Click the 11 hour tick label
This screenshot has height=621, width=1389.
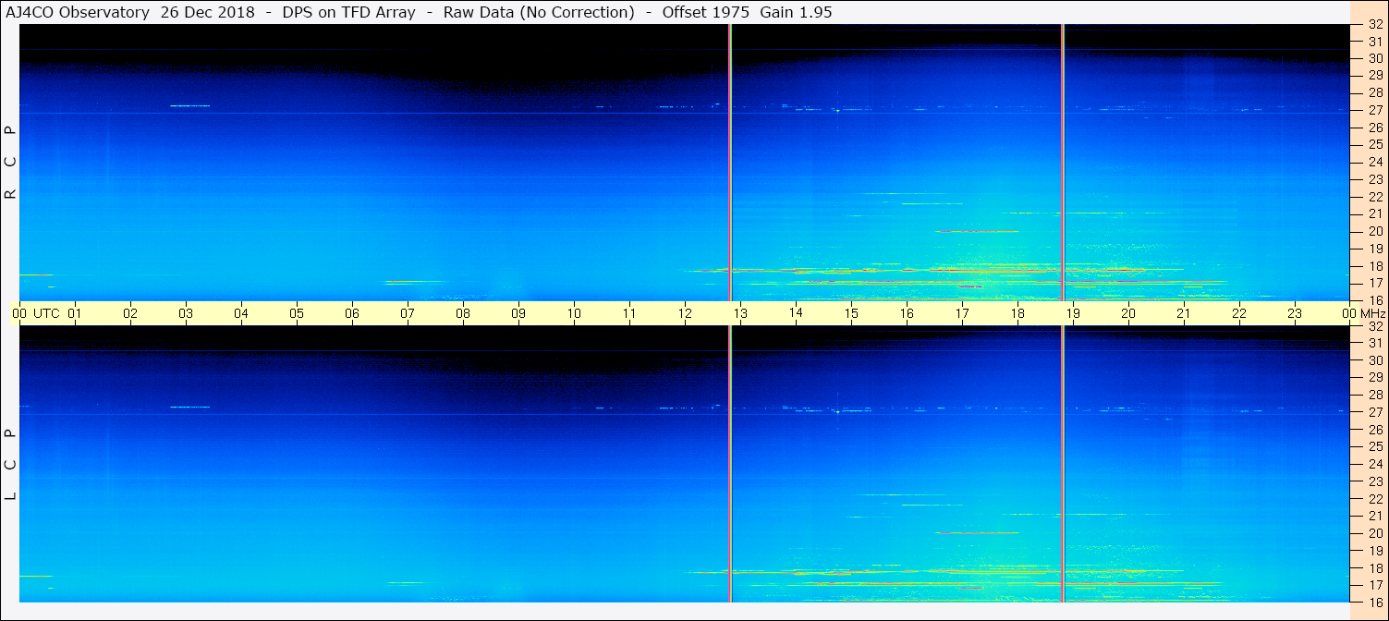(629, 313)
